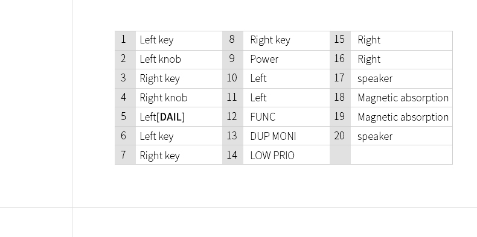This screenshot has width=477, height=237.
Task: Select the "DUP MONI" cell
Action: [x=286, y=136]
